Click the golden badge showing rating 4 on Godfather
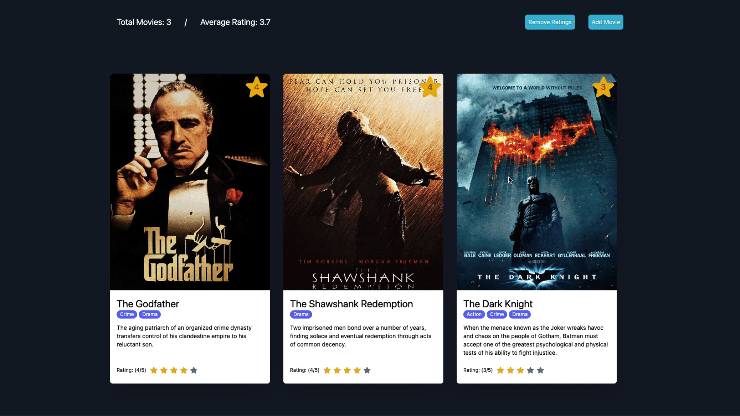 click(256, 87)
